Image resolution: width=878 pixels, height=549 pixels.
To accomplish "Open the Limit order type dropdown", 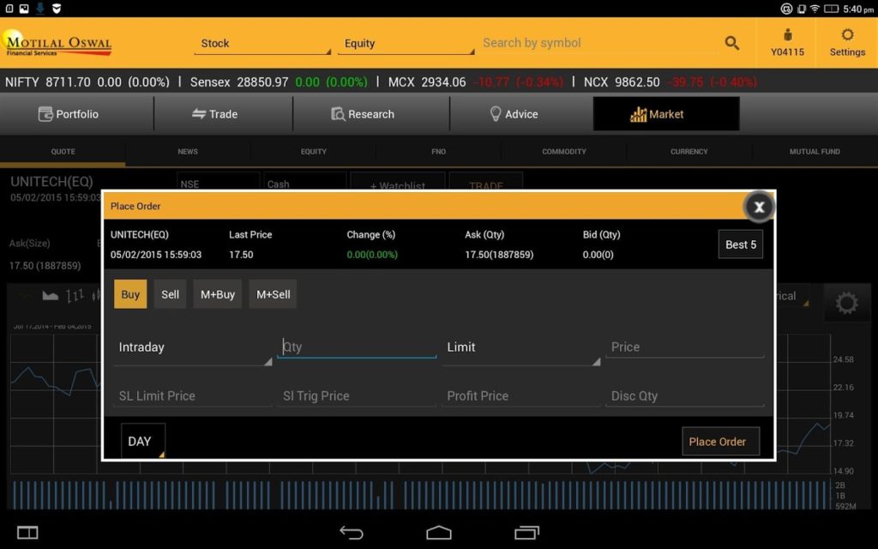I will [x=521, y=348].
